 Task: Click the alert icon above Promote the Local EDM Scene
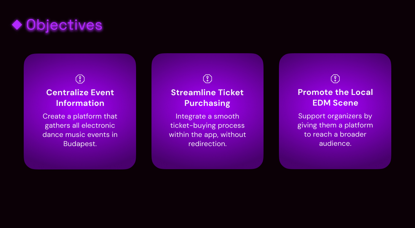pos(335,79)
